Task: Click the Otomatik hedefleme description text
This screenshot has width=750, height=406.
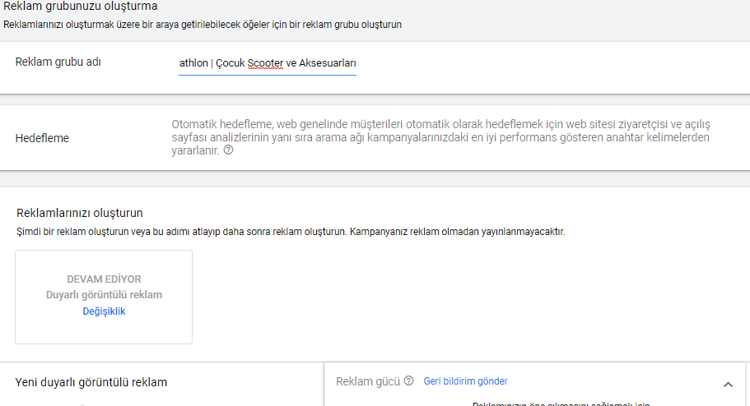Action: 440,137
